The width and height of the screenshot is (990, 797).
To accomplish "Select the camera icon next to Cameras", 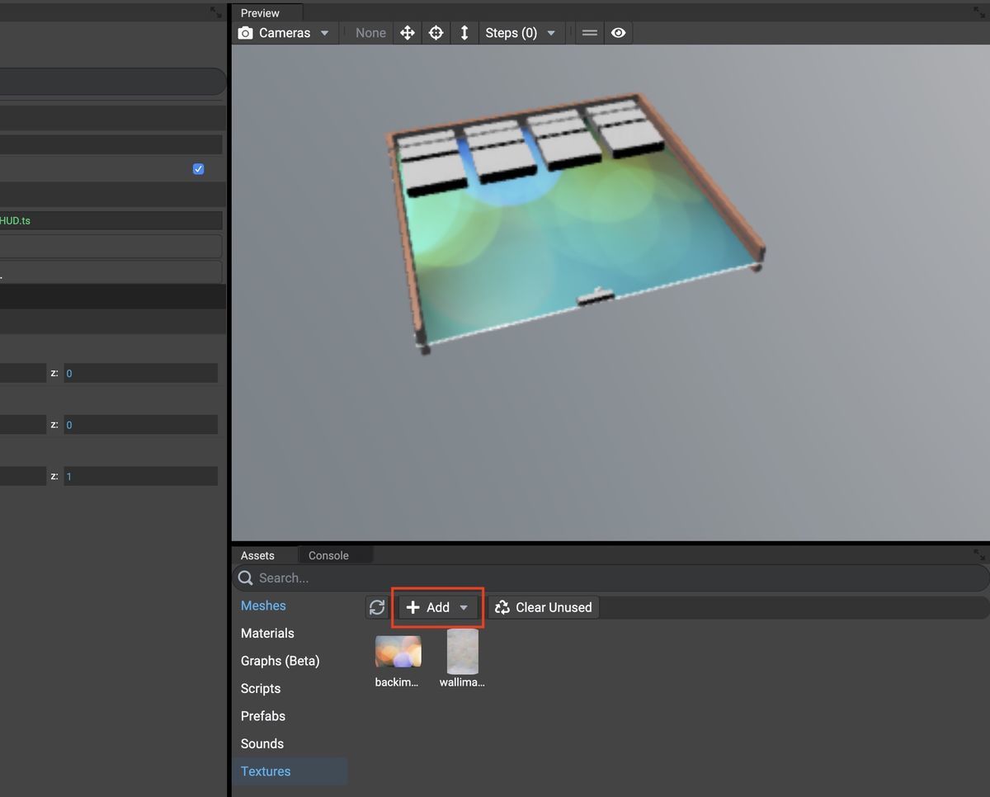I will 245,33.
